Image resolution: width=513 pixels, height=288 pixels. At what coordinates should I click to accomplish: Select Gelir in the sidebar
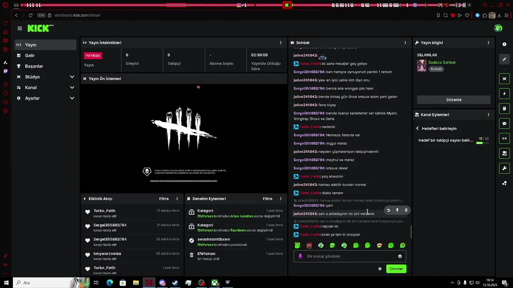tap(45, 56)
